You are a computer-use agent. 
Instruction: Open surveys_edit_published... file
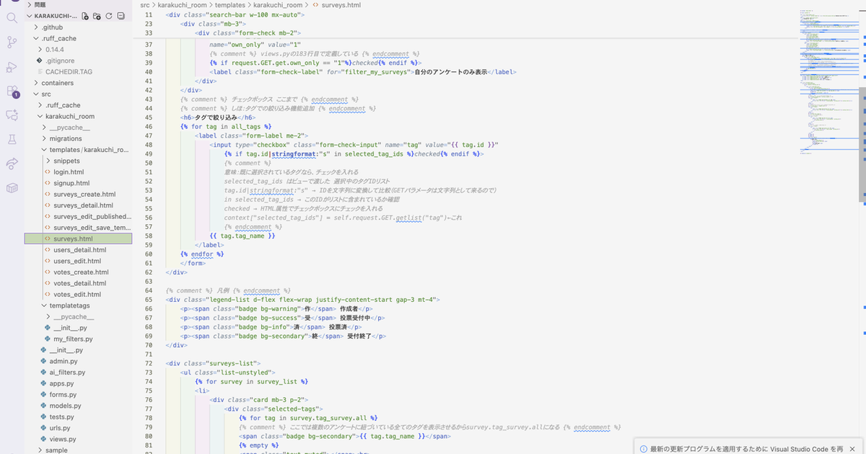pos(92,216)
